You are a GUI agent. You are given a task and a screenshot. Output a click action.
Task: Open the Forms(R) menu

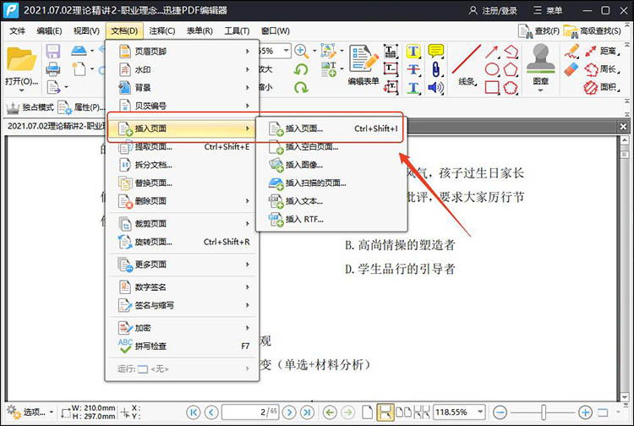(x=199, y=31)
